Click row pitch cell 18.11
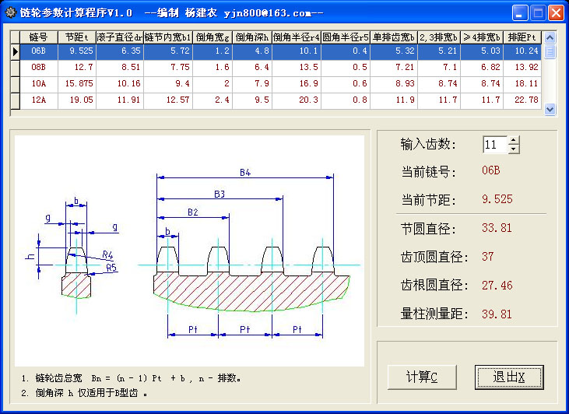The height and width of the screenshot is (414, 569). [522, 84]
